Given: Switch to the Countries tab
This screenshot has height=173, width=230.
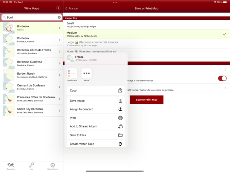Looking at the screenshot, I should coord(11,166).
